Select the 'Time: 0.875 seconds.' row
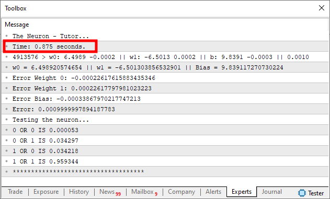Viewport: 330px width, 199px height. point(165,46)
